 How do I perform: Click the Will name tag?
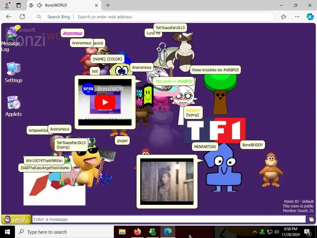[x=95, y=71]
